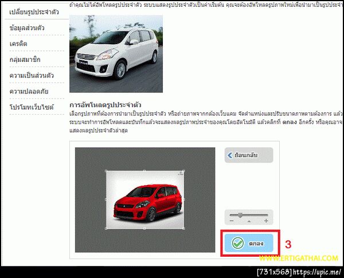The image size is (344, 278).
Task: Select ข้อมูลส่วนตัว in the sidebar
Action: [x=27, y=28]
